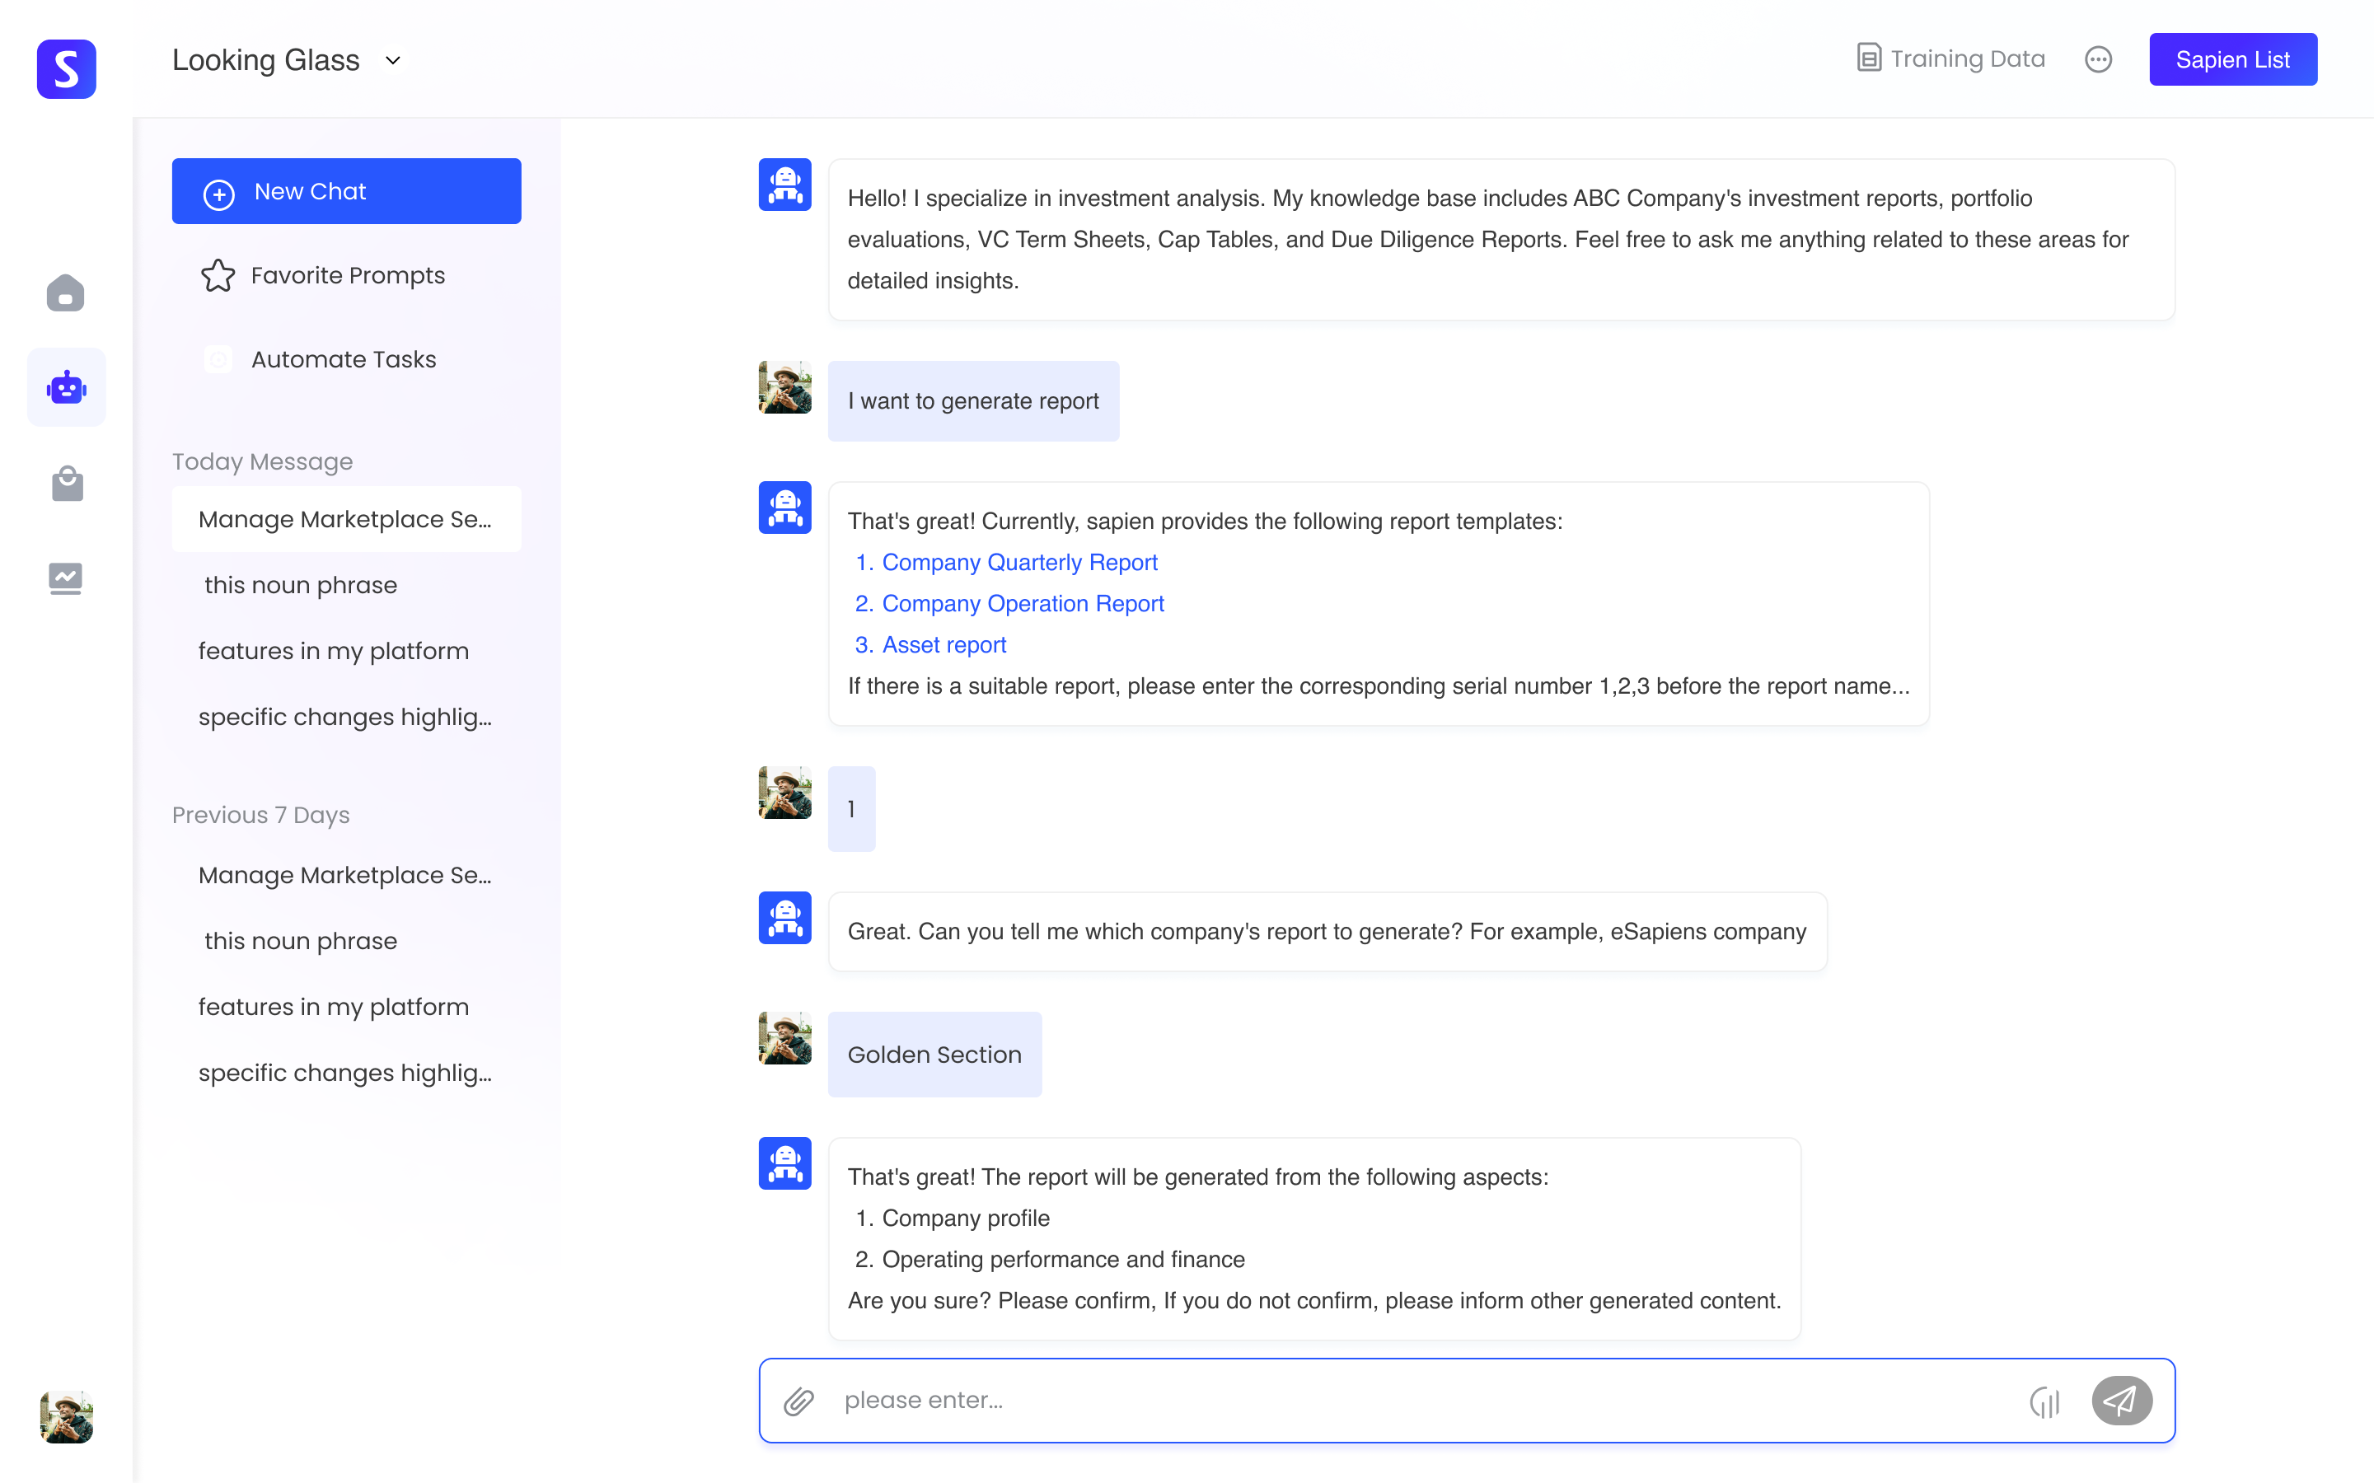Expand the Looking Glass dropdown chevron
This screenshot has height=1483, width=2374.
tap(392, 61)
